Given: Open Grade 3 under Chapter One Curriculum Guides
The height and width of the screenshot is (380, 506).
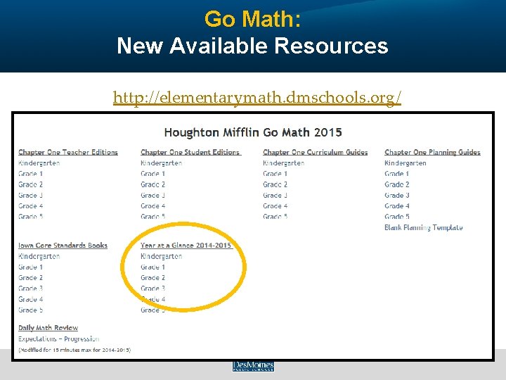Looking at the screenshot, I should [x=275, y=195].
